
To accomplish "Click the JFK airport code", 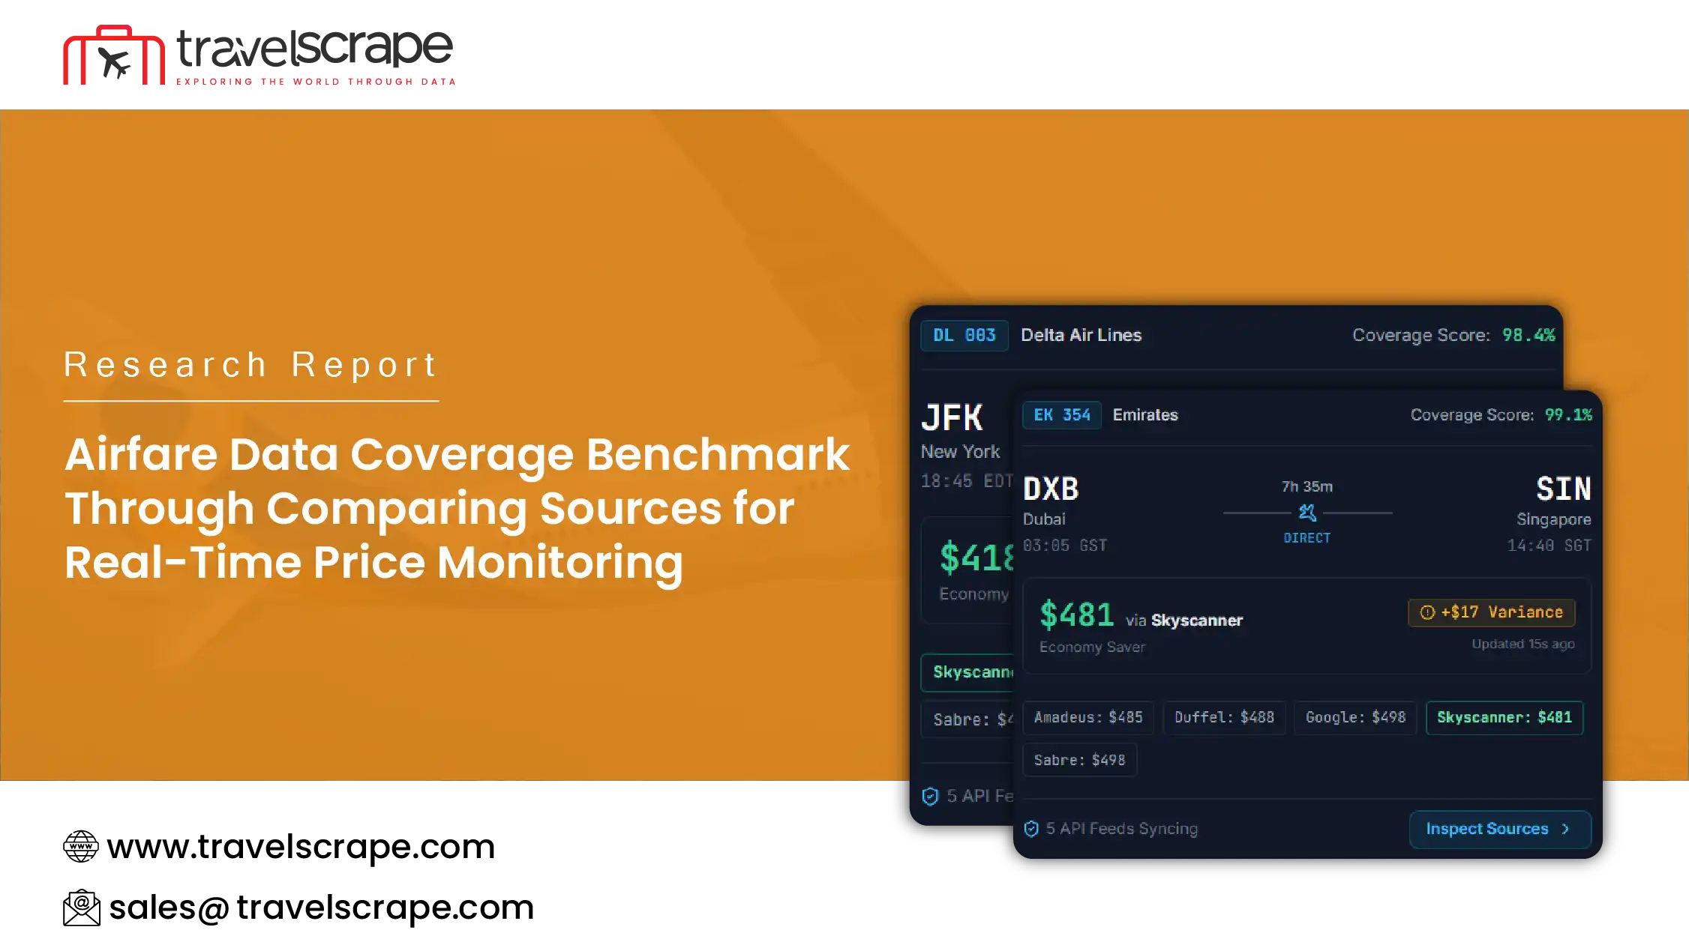I will [x=952, y=418].
